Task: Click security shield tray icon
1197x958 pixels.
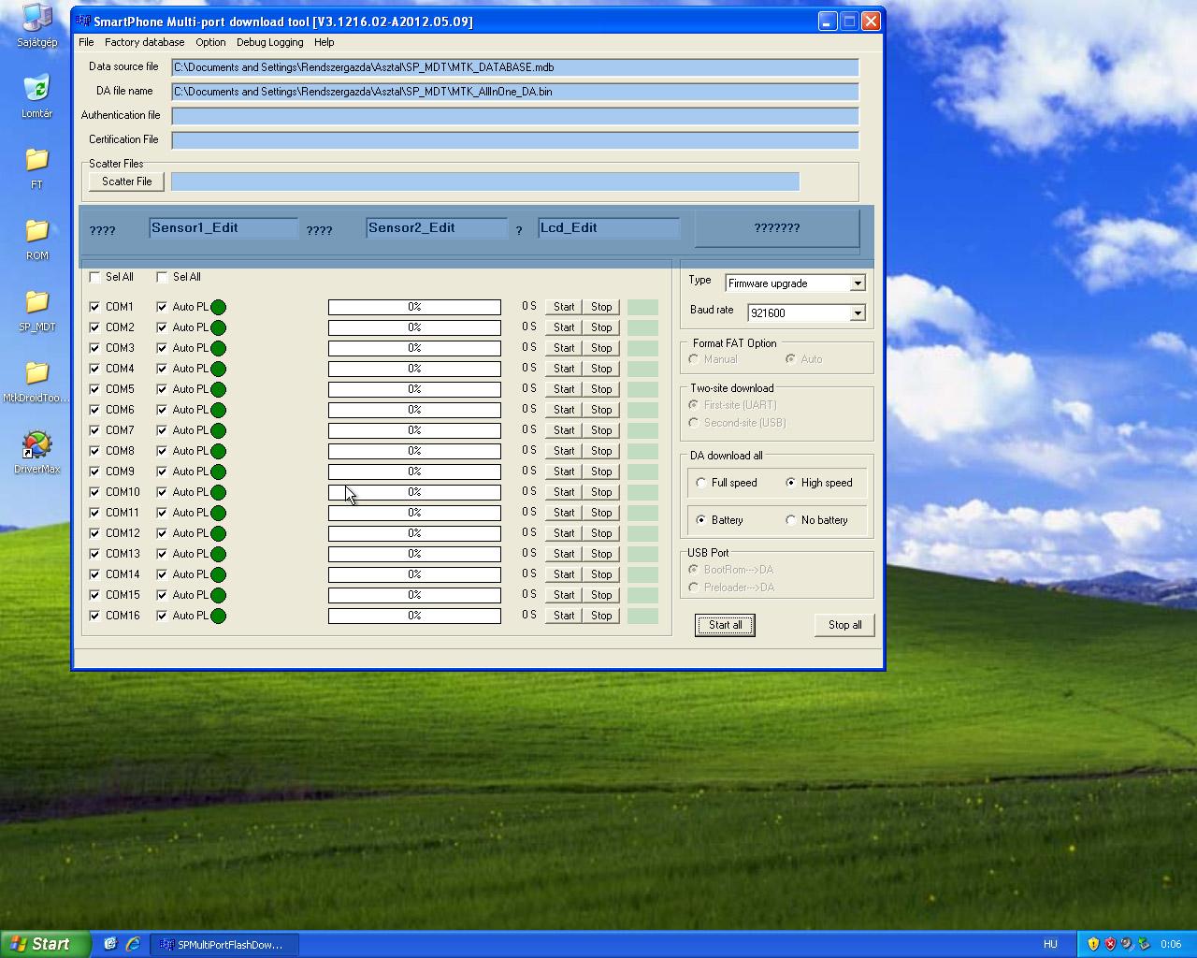Action: [1093, 944]
